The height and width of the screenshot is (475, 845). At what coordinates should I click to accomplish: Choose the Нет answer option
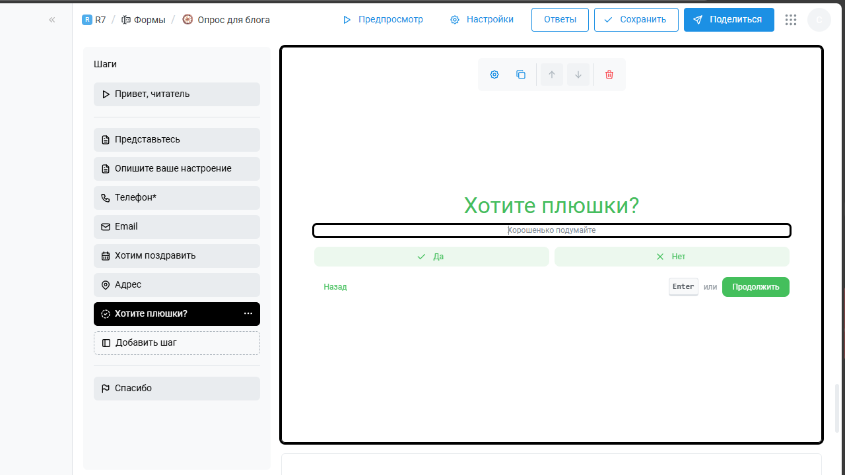(672, 257)
